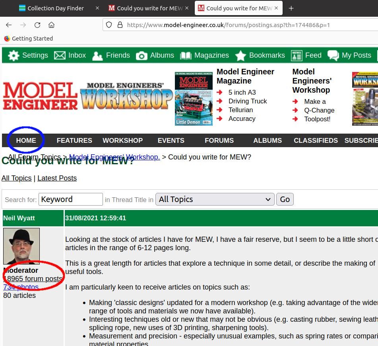Reload the page with the refresh button
The image size is (378, 346).
point(37,25)
